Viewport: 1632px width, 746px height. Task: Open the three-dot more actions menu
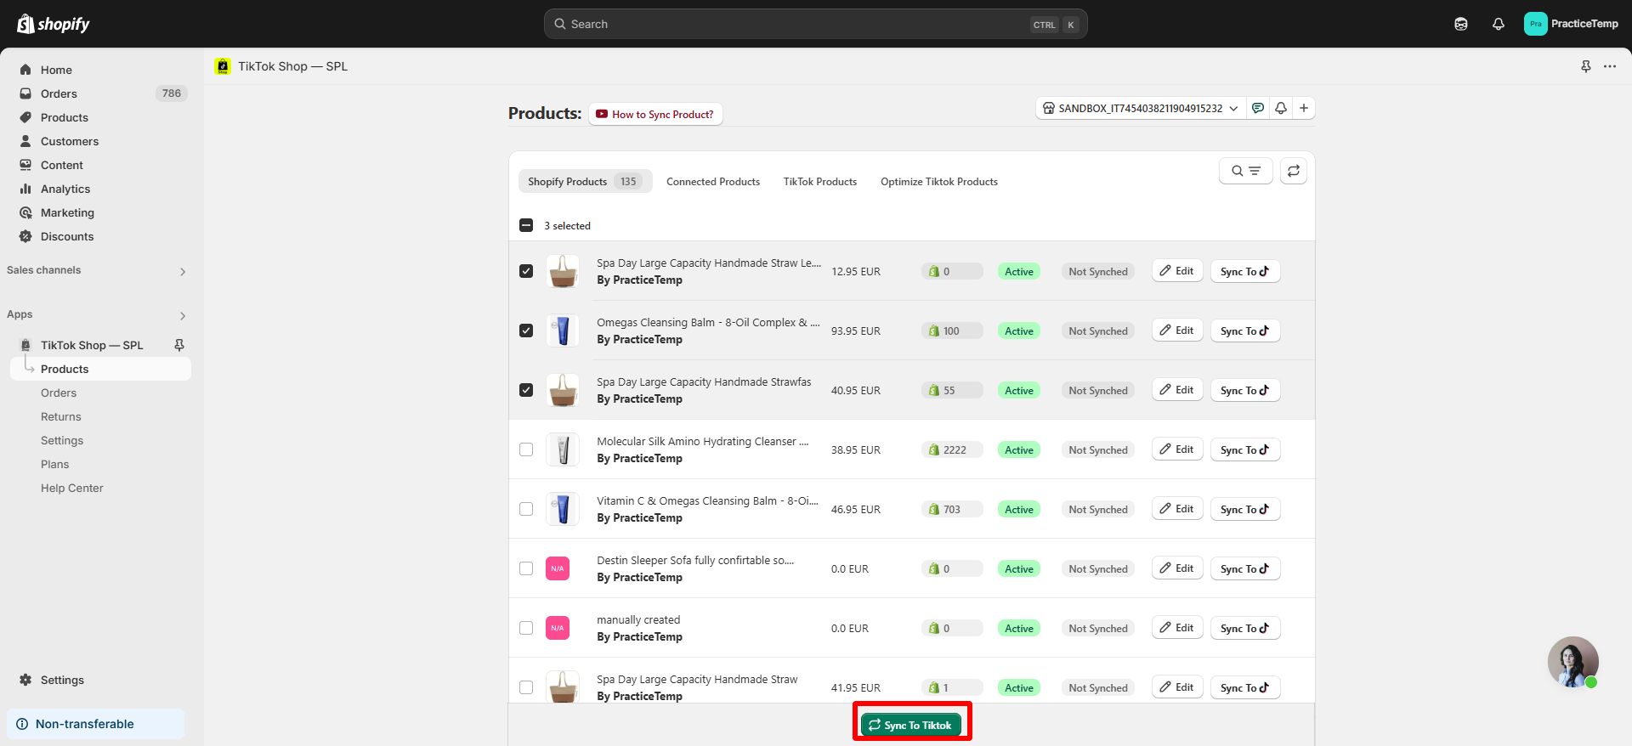[x=1610, y=66]
